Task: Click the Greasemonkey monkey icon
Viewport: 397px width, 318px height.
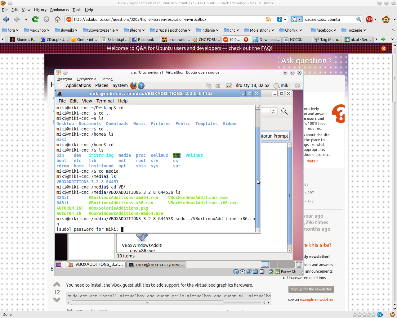Action: (386, 19)
